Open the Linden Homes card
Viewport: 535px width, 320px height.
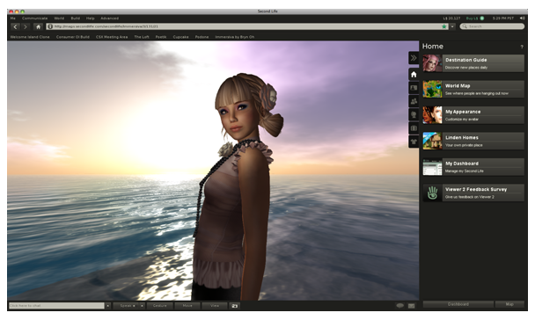tap(473, 141)
